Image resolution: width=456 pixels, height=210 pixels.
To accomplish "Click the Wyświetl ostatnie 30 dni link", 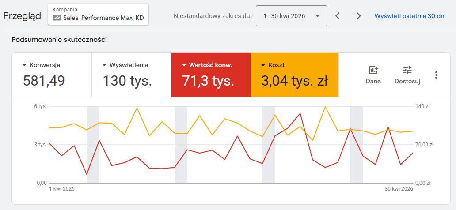I will (410, 16).
